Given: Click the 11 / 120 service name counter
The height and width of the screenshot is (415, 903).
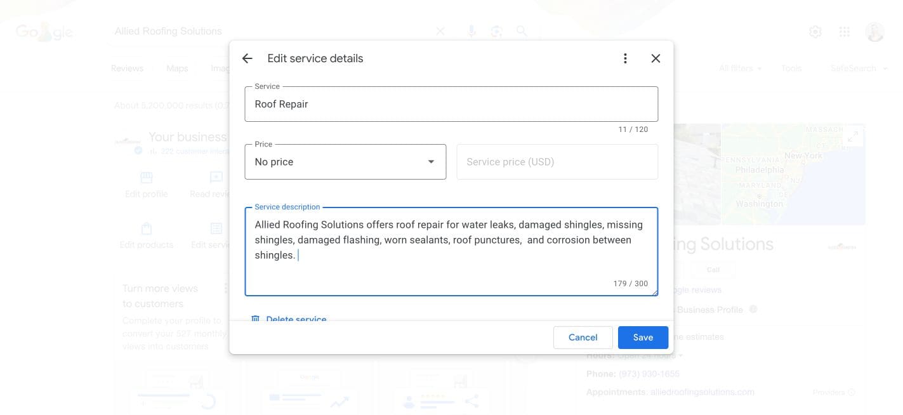Looking at the screenshot, I should [633, 129].
